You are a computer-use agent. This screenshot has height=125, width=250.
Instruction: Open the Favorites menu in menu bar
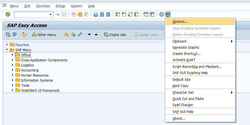coord(43,6)
